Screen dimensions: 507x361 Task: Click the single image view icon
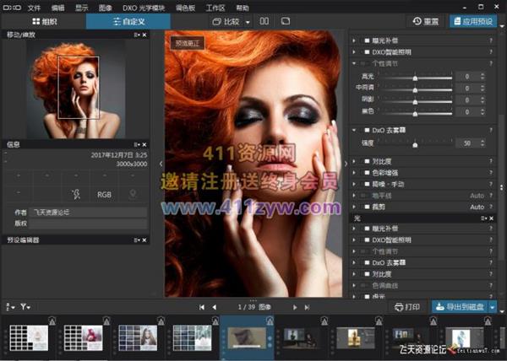pos(286,20)
